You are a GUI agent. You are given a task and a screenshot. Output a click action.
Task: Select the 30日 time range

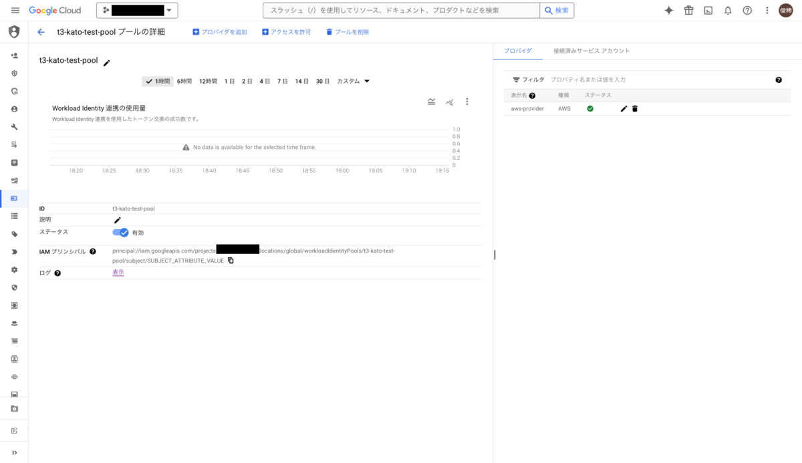323,81
